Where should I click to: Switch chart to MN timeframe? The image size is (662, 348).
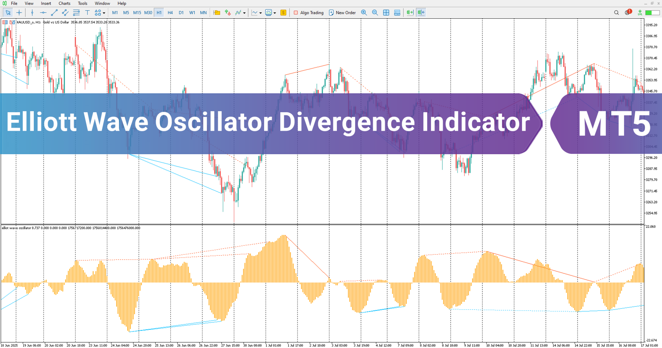tap(203, 13)
